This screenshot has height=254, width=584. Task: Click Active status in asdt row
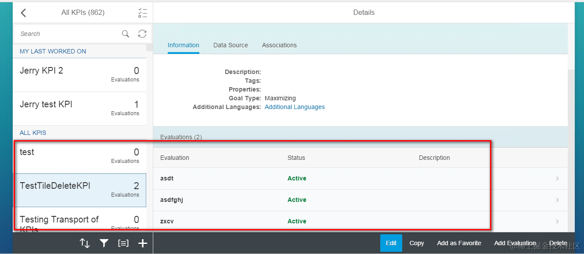(x=297, y=178)
